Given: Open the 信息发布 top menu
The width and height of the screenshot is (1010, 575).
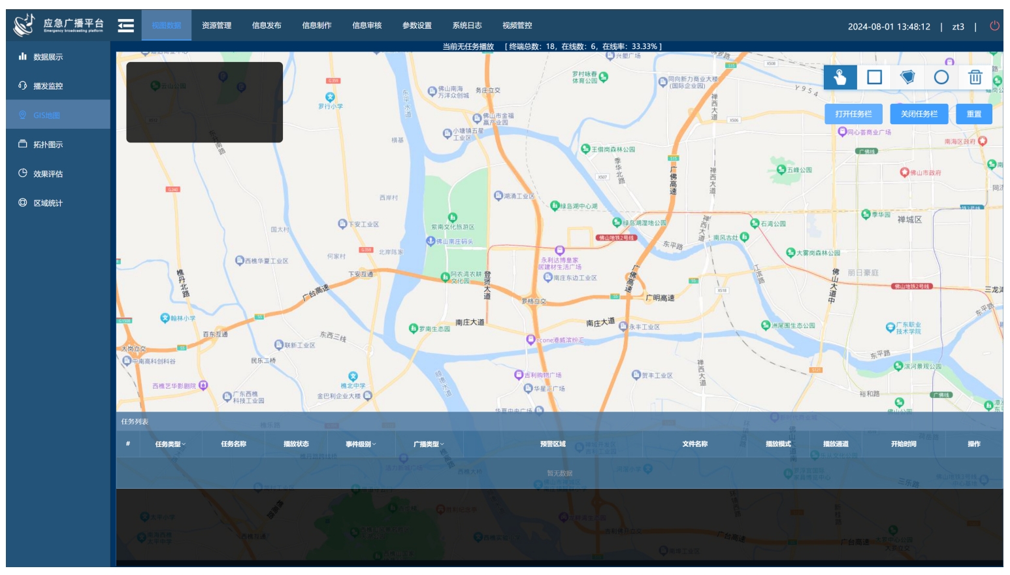Looking at the screenshot, I should tap(267, 25).
